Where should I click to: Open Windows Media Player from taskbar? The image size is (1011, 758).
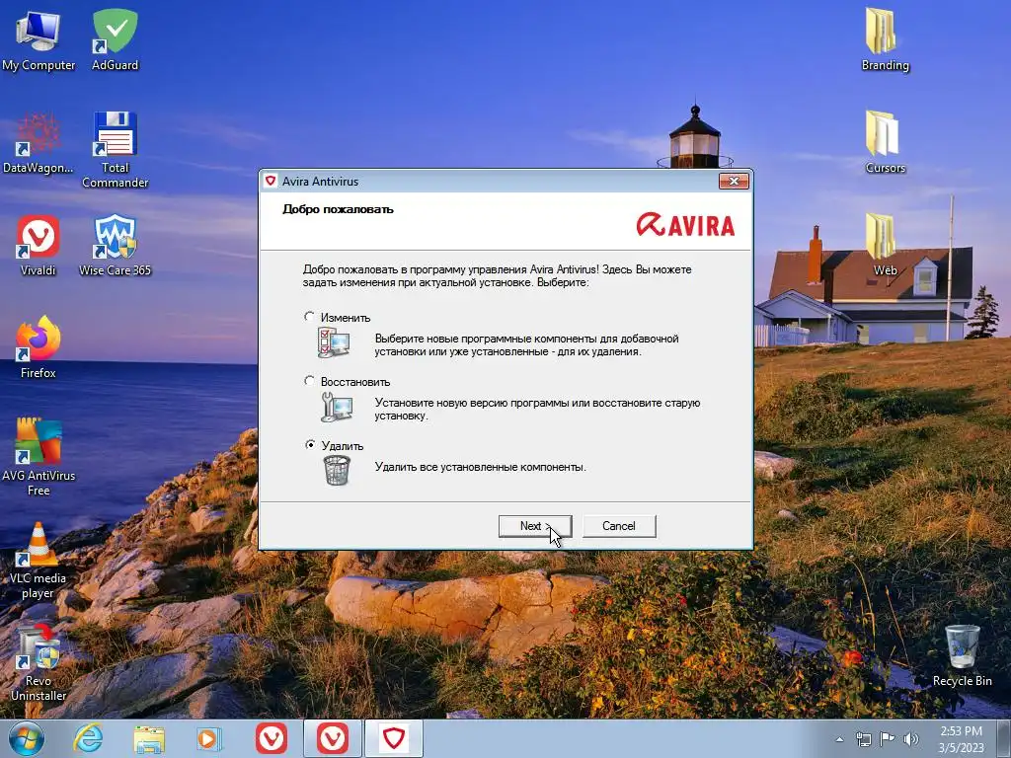click(x=209, y=738)
